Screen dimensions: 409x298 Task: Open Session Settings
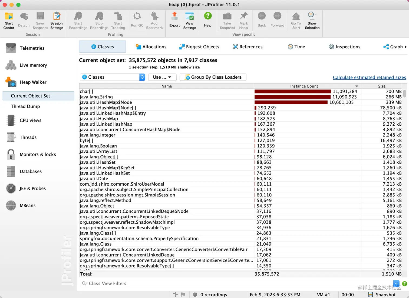[57, 21]
